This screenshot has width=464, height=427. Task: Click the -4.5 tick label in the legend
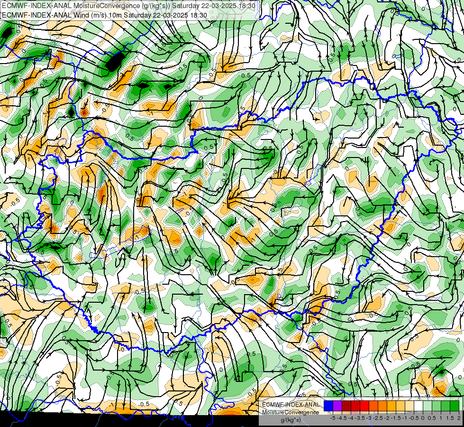(x=342, y=418)
